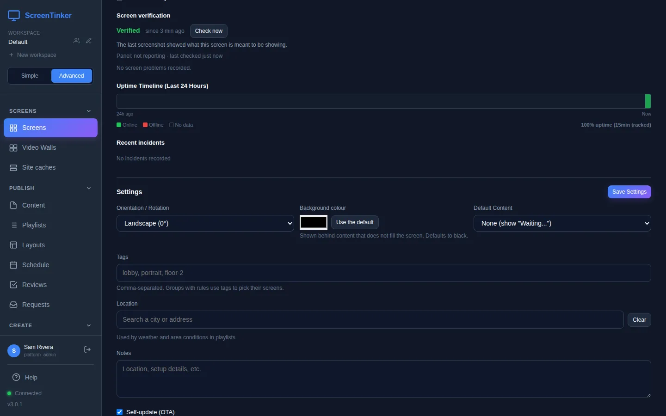Image resolution: width=666 pixels, height=416 pixels.
Task: Click the green online segment in uptime timeline
Action: click(x=648, y=101)
